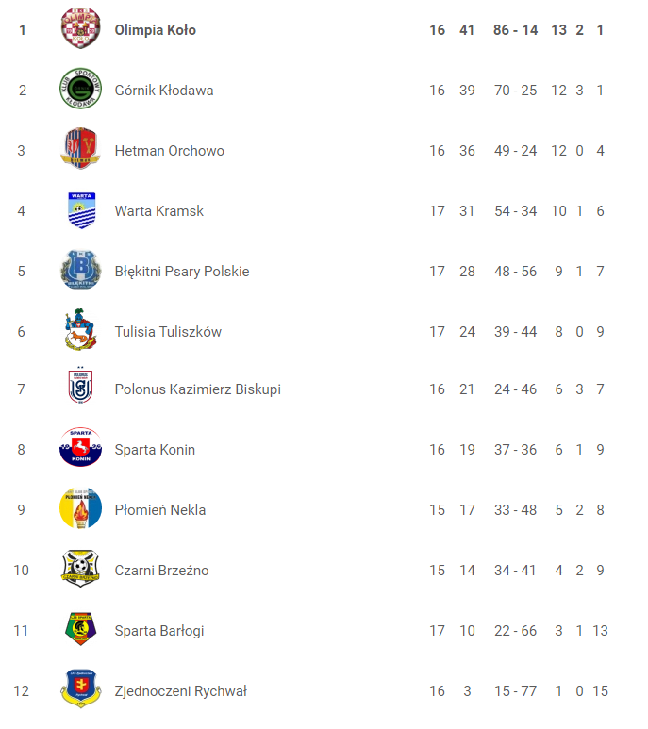Viewport: 648px width, 729px height.
Task: Click the Sparta Barłogi helmet badge
Action: [x=80, y=629]
